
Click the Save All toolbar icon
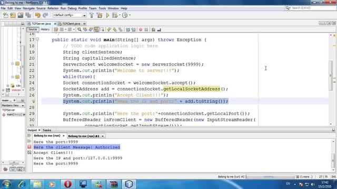(x=28, y=15)
